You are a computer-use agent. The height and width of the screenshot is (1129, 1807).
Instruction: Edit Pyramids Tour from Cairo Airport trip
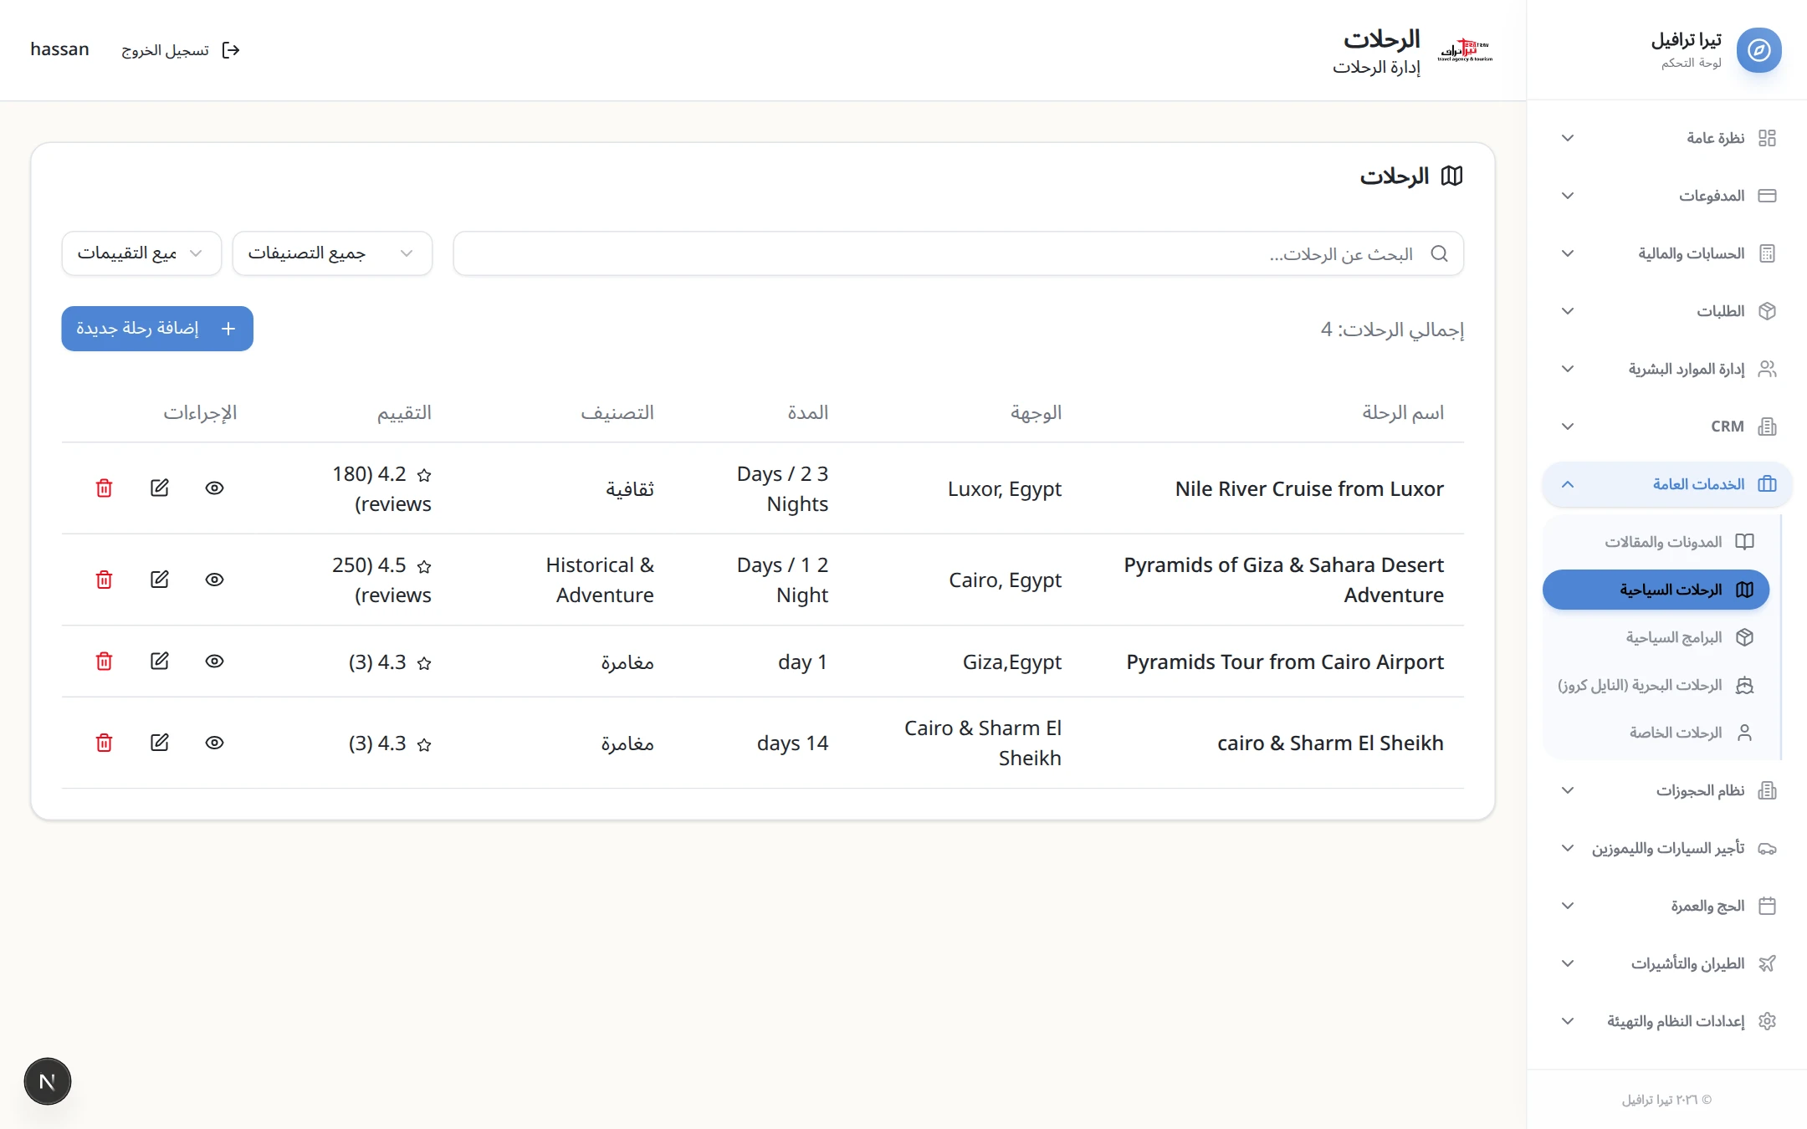[159, 662]
